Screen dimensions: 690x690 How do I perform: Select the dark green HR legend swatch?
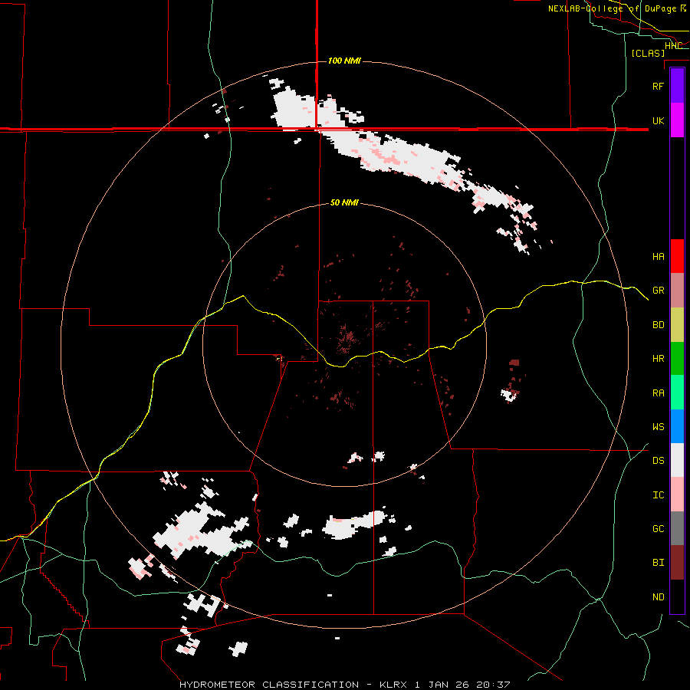point(677,359)
